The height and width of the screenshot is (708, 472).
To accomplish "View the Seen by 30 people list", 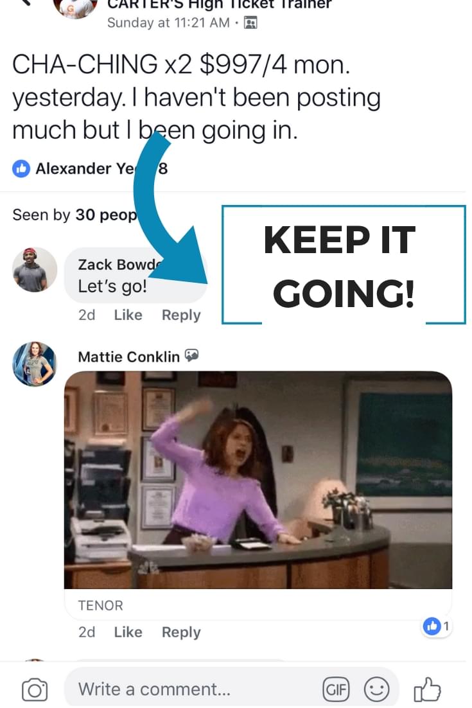I will (75, 215).
